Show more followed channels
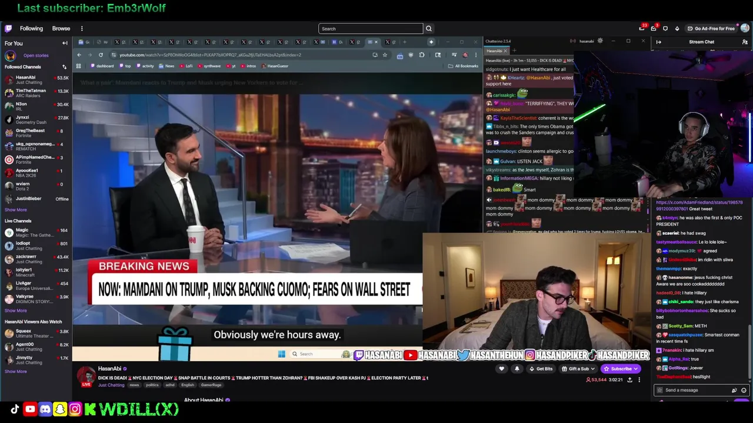Viewport: 753px width, 423px height. pos(16,210)
